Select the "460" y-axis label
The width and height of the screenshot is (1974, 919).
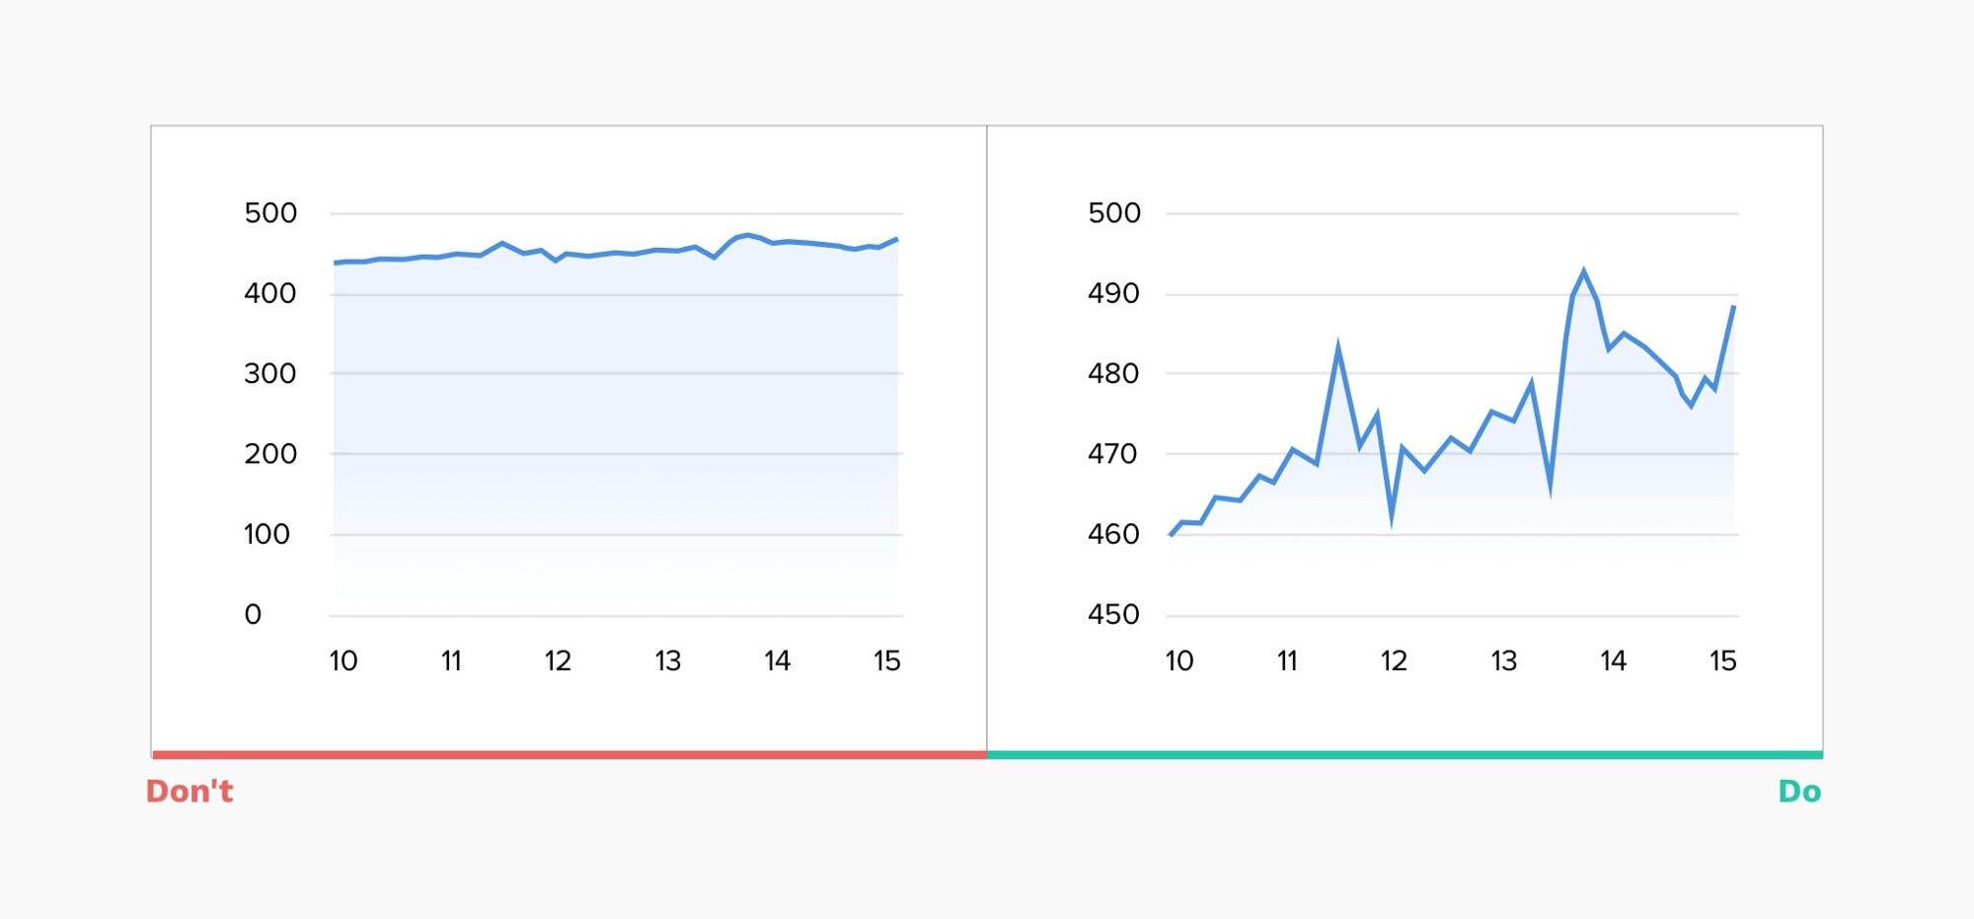click(1113, 535)
